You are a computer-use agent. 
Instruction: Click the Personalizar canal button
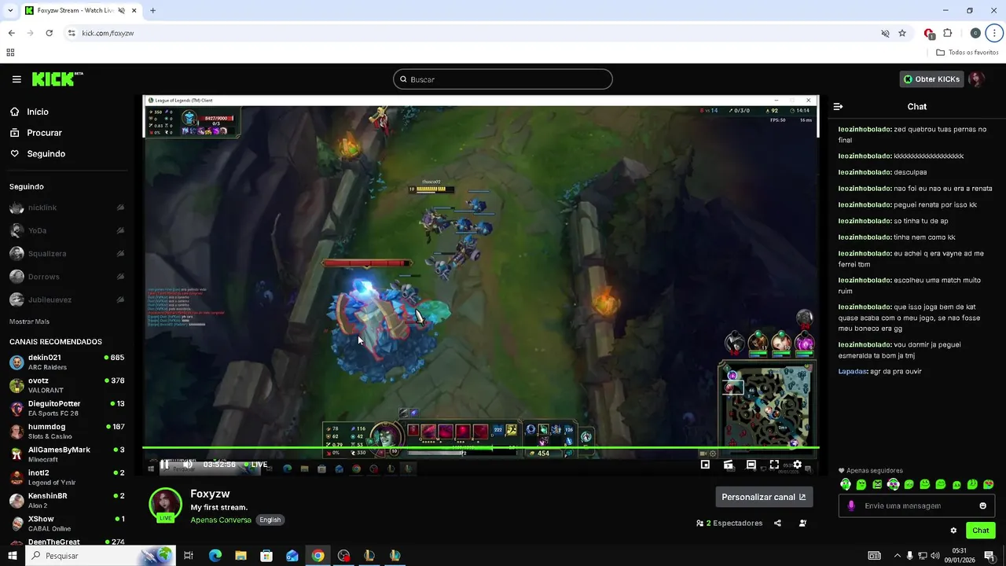(x=763, y=497)
